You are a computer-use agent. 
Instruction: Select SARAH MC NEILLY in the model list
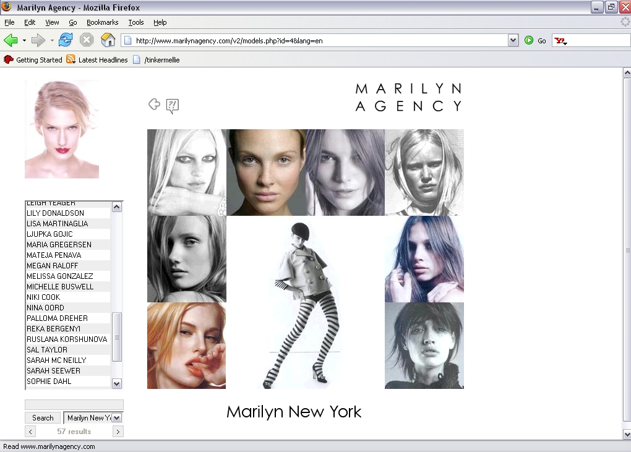tap(68, 360)
